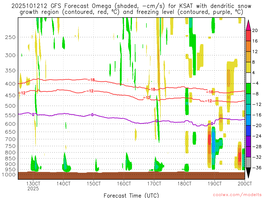
Task: Click the 700 pressure level label
Action: [10, 139]
